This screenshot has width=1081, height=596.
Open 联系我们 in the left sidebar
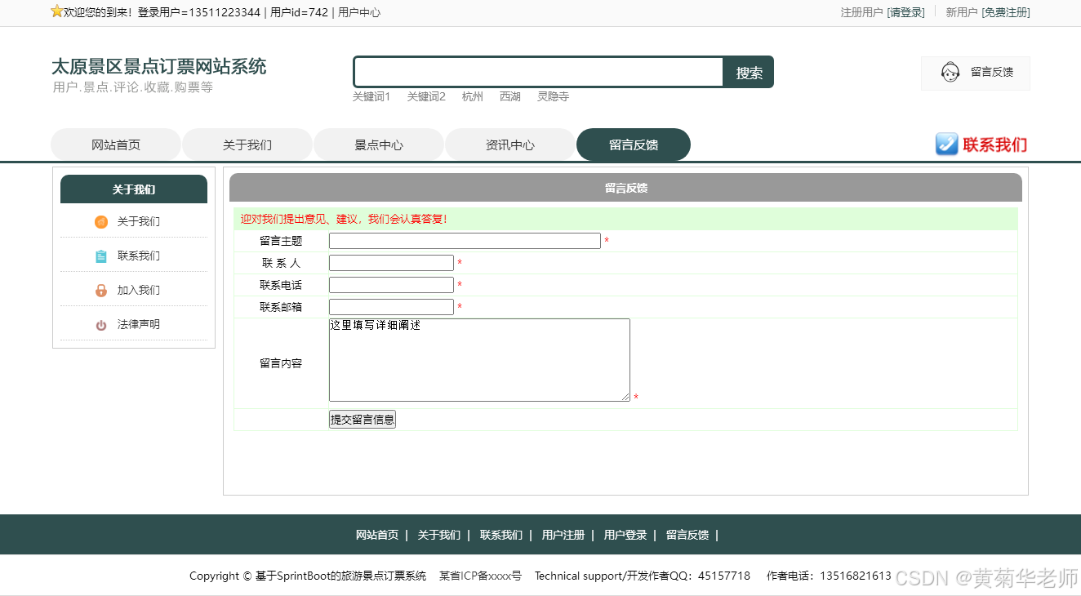[139, 256]
